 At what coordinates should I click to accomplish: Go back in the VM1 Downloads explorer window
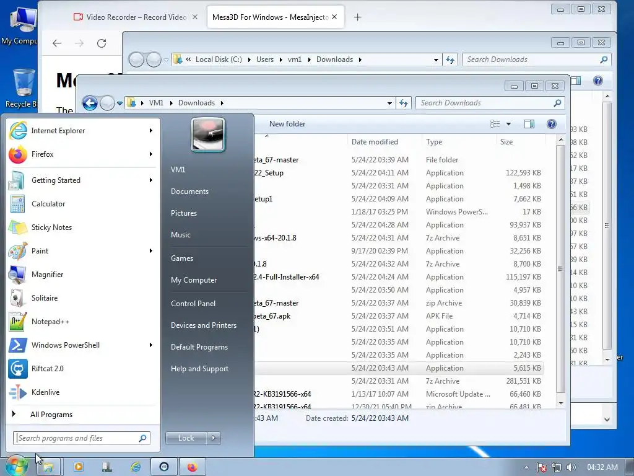(x=90, y=104)
